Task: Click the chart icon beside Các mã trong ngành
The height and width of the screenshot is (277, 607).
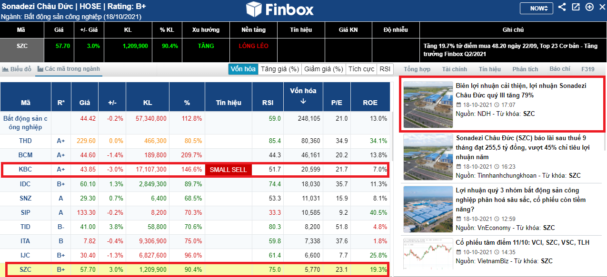Action: coord(40,69)
